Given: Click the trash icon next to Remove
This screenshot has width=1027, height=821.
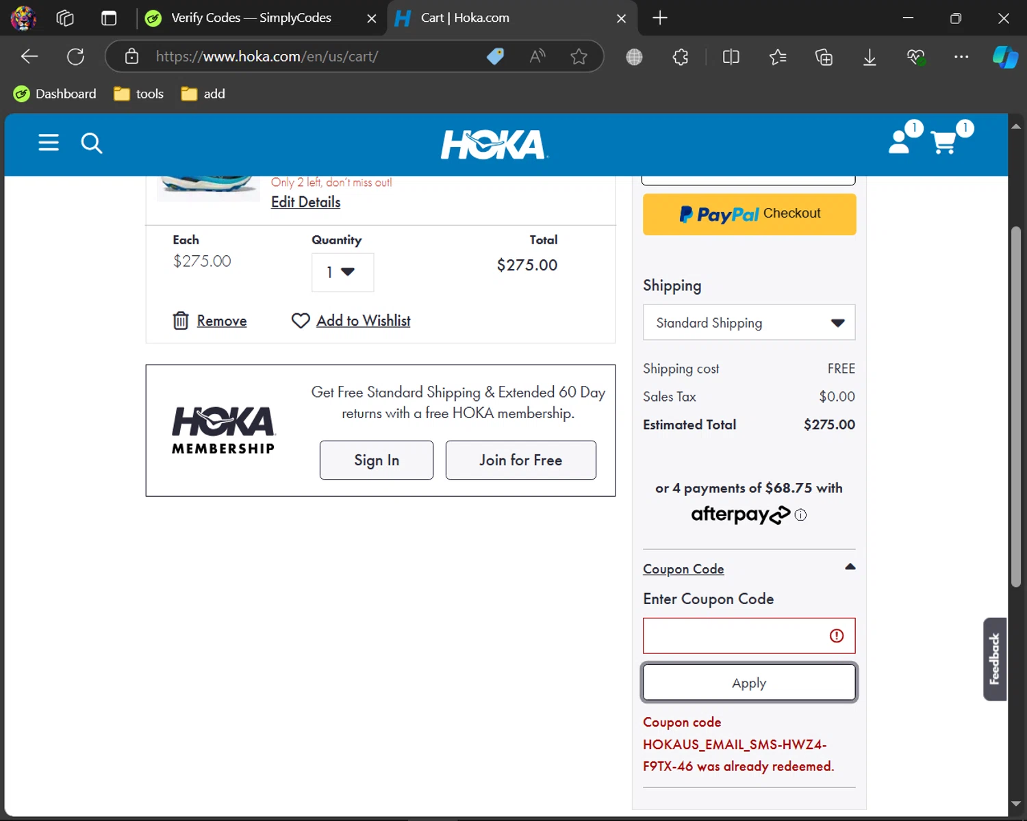Looking at the screenshot, I should click(181, 320).
